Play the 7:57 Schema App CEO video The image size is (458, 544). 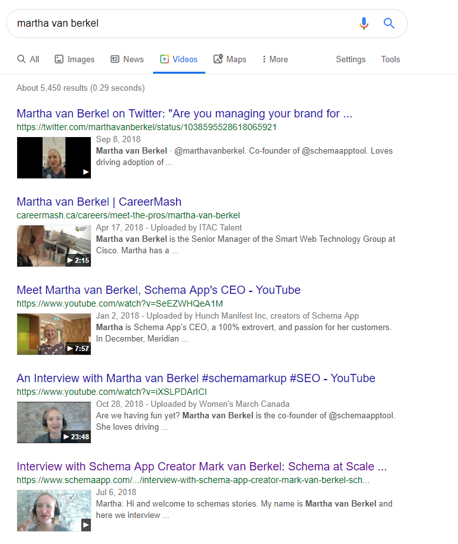(54, 334)
